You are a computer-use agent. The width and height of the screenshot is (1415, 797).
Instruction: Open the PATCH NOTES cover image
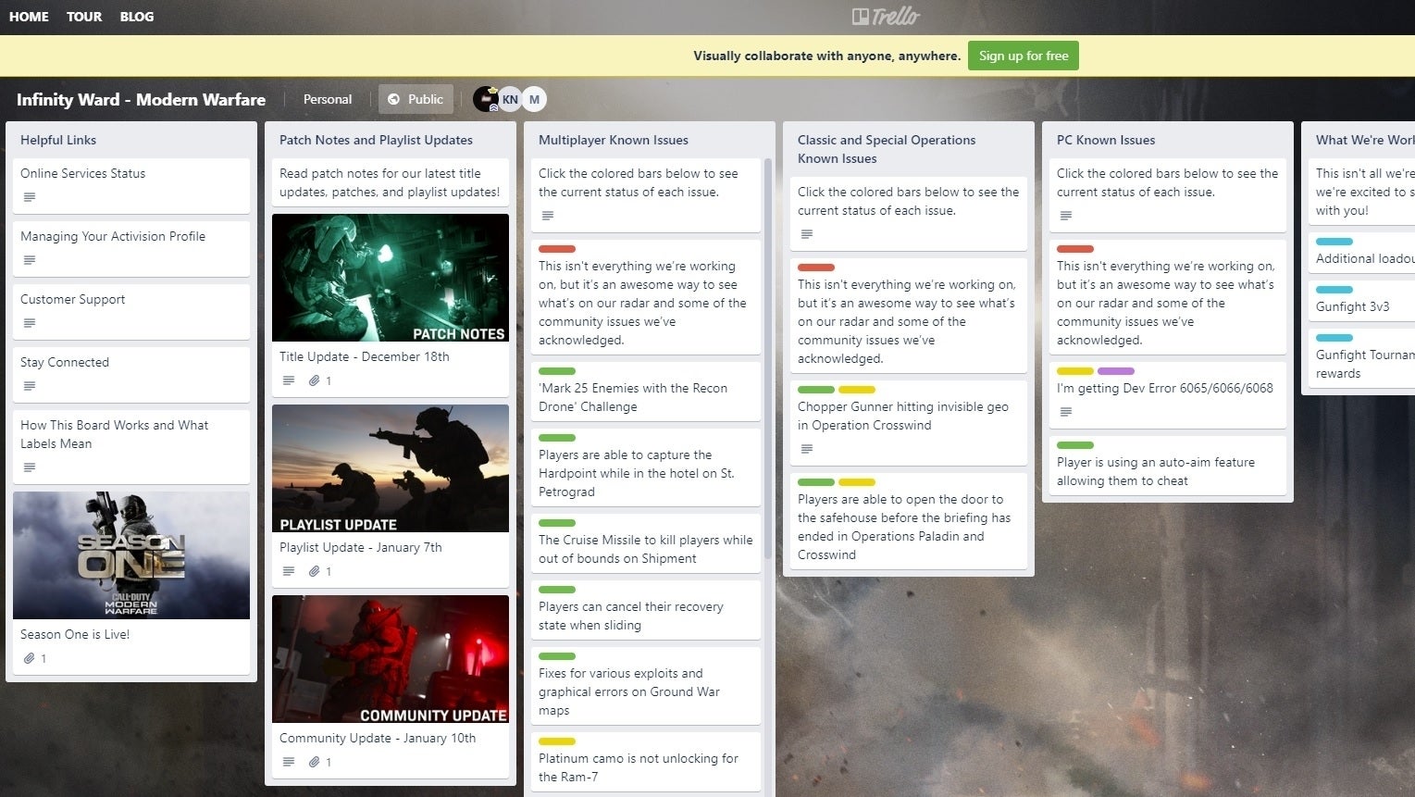point(391,278)
